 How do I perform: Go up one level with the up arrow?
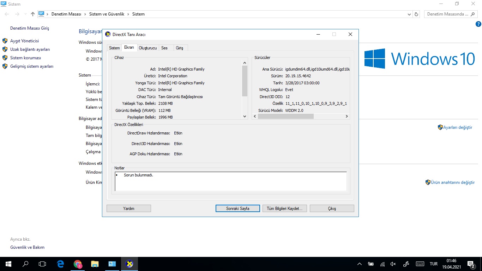tap(33, 14)
